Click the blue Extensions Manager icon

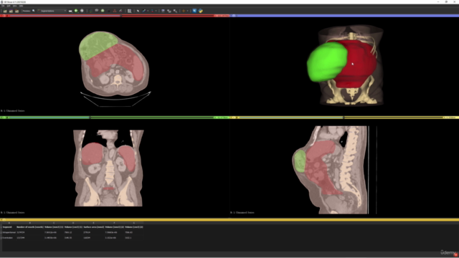click(194, 11)
